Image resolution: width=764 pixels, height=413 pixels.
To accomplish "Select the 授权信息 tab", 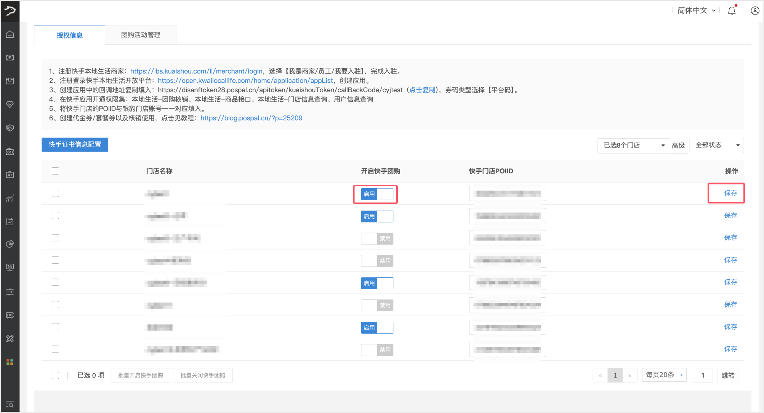I will [69, 35].
